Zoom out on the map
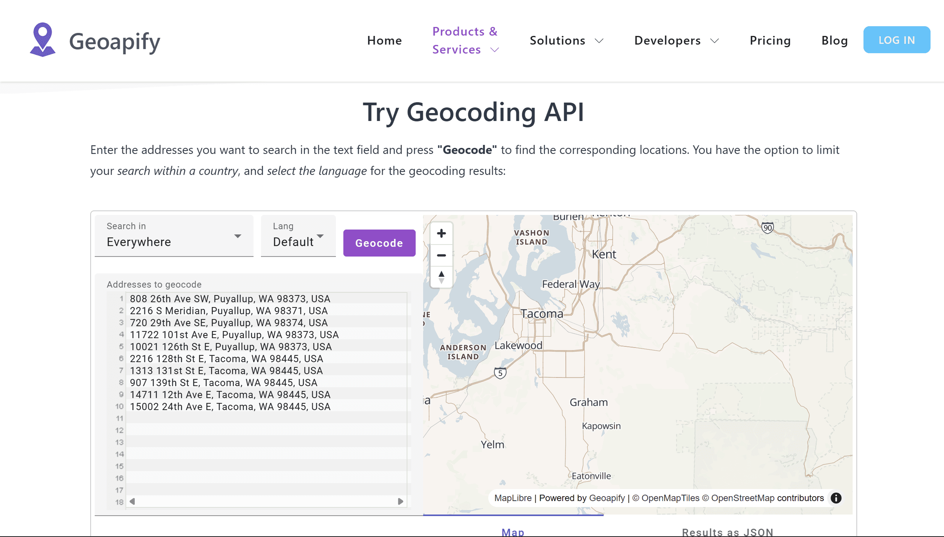Image resolution: width=944 pixels, height=537 pixels. point(441,255)
